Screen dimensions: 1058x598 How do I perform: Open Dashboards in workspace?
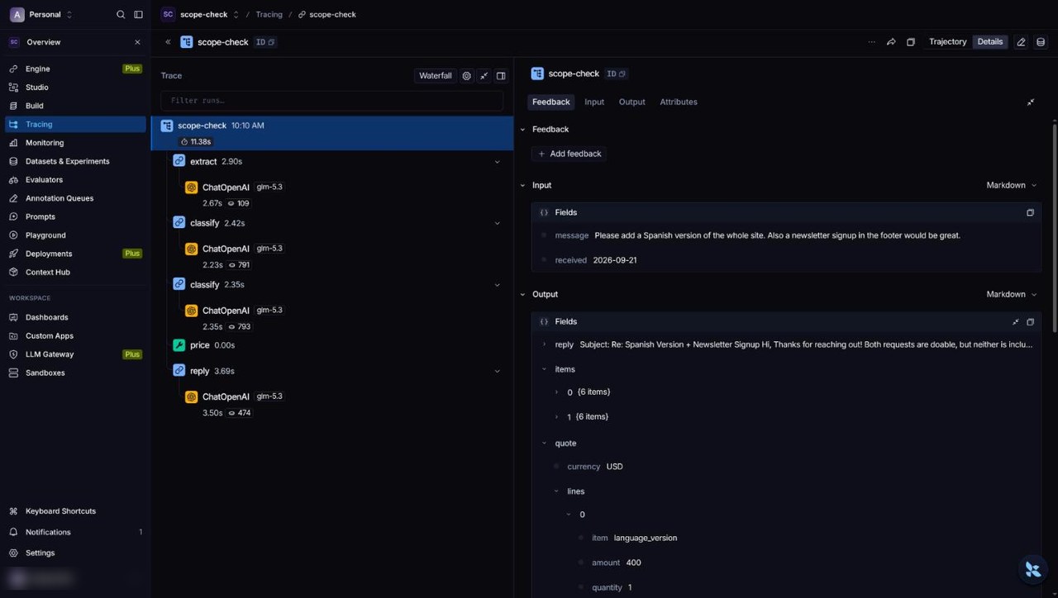(x=75, y=317)
